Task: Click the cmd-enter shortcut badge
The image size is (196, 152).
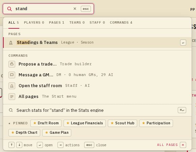Action: (182, 110)
